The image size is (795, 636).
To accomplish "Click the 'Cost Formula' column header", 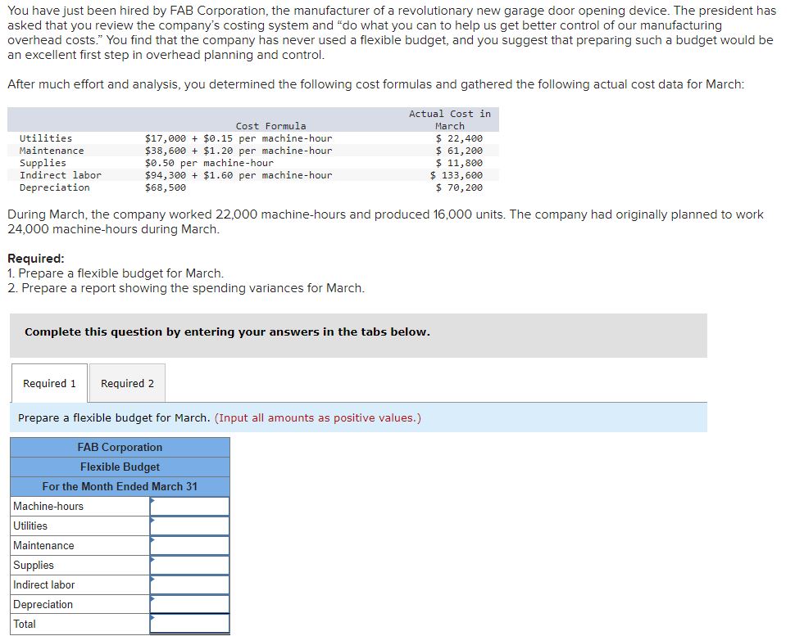I will 270,126.
